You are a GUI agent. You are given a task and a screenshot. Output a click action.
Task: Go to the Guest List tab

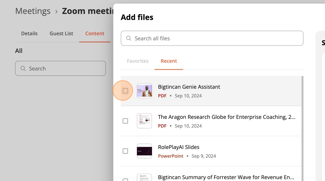[x=61, y=34]
